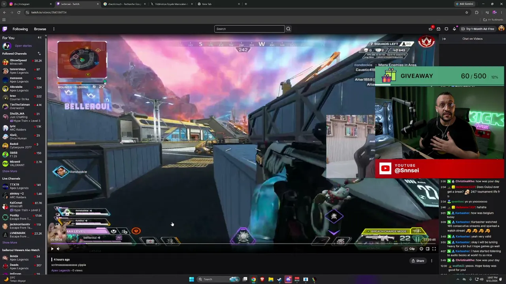The width and height of the screenshot is (506, 284).
Task: Collapse the chat panel arrow
Action: [x=444, y=39]
